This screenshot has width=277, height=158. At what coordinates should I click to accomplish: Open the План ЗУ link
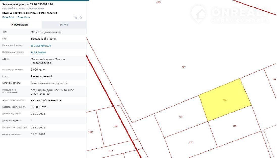point(8,17)
